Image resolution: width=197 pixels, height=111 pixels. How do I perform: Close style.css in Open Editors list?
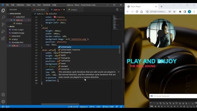[x=11, y=20]
